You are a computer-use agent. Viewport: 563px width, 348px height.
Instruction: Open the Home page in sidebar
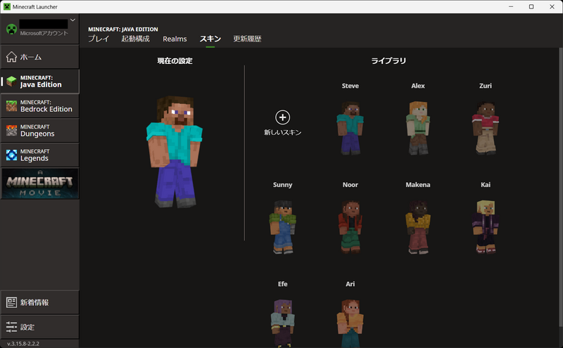tap(39, 57)
